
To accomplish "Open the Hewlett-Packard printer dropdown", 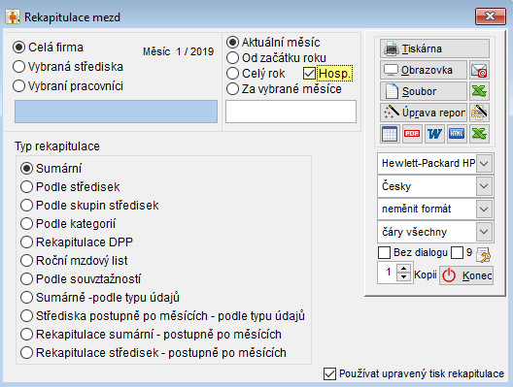I will (484, 163).
